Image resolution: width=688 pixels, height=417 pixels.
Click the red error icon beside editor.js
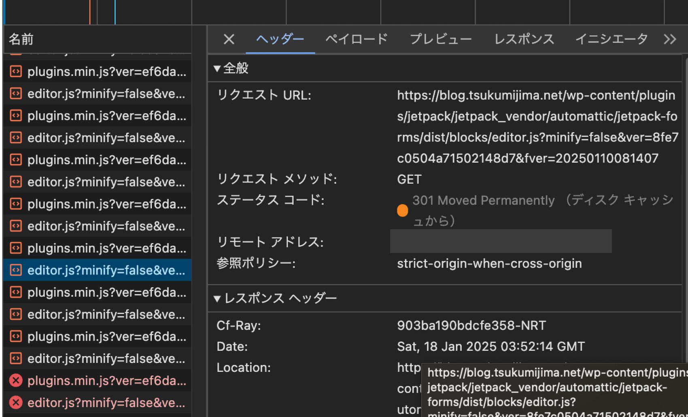point(16,402)
